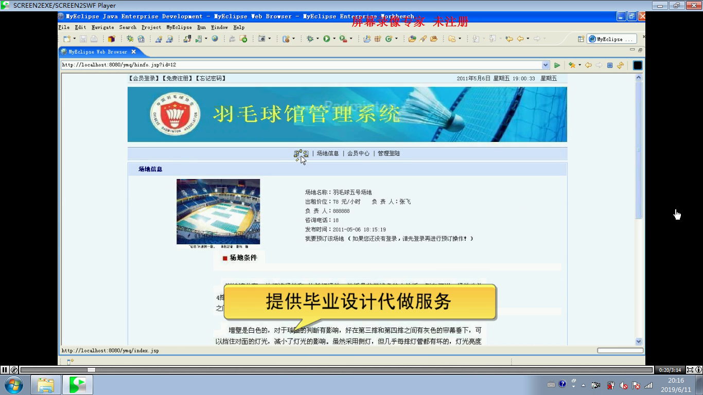The width and height of the screenshot is (703, 395).
Task: Click the green Go arrow button
Action: click(x=557, y=65)
